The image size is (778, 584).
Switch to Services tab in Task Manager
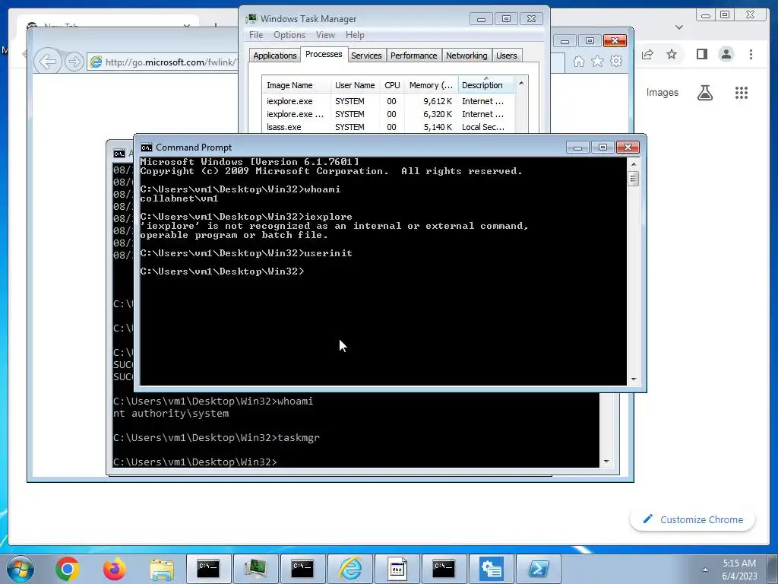[x=366, y=56]
